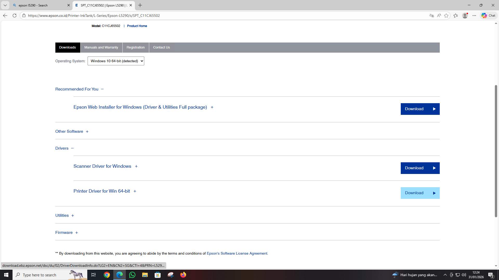Open Settings and more menu
This screenshot has width=499, height=280.
click(x=474, y=16)
